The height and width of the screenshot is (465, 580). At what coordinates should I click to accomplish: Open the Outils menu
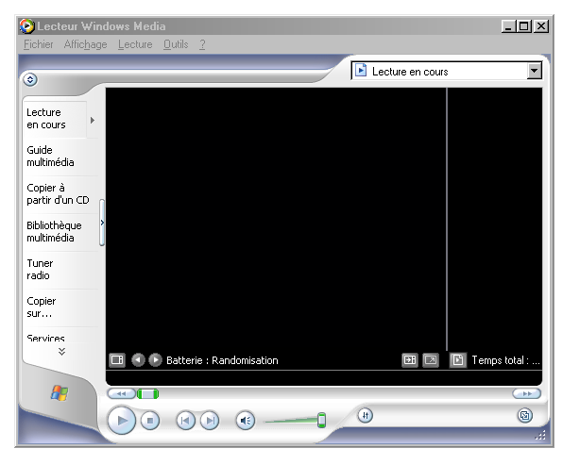pyautogui.click(x=176, y=44)
